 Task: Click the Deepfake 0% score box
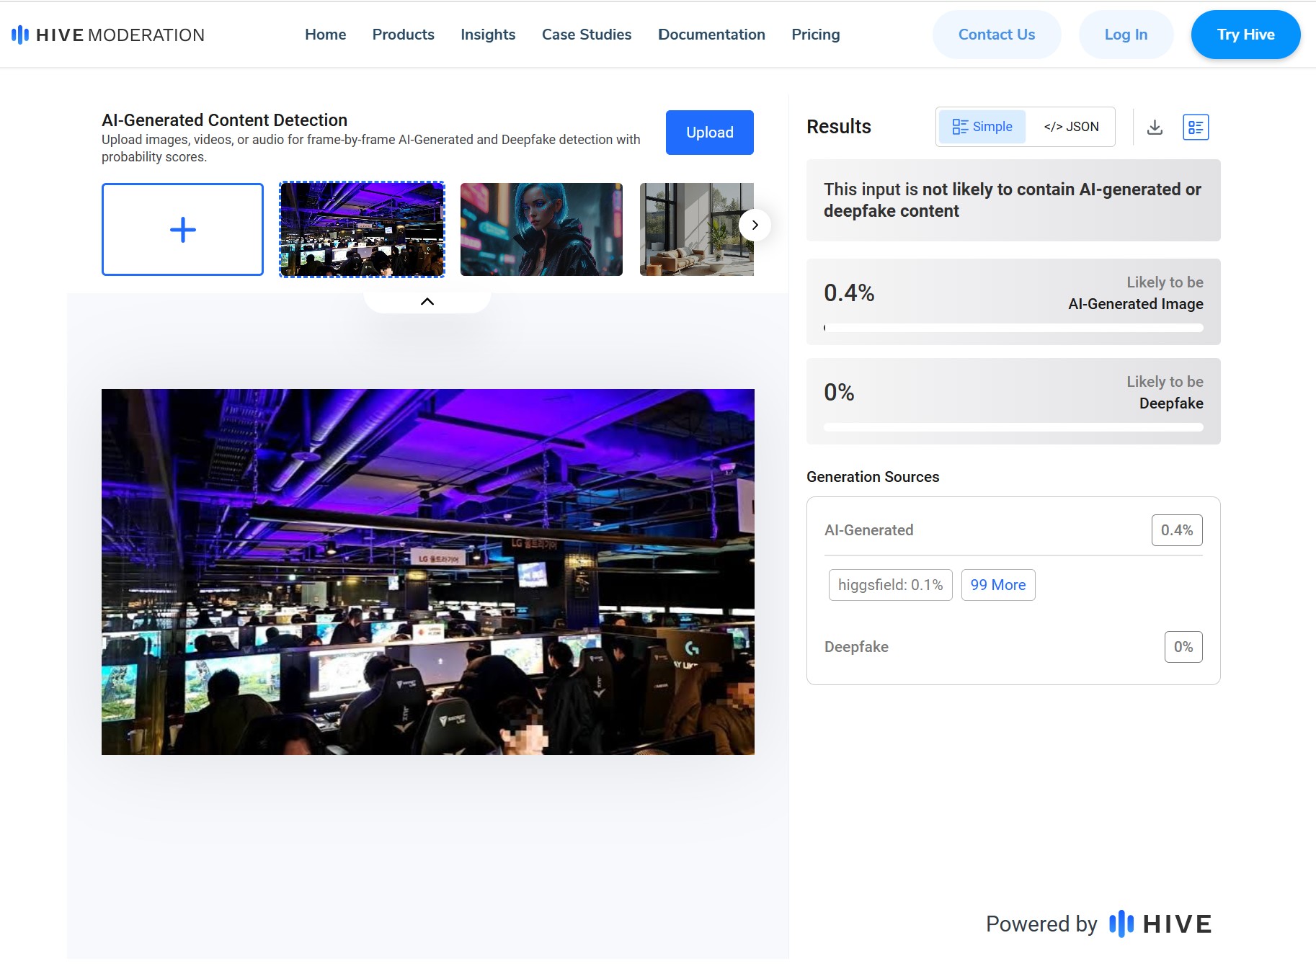1183,647
